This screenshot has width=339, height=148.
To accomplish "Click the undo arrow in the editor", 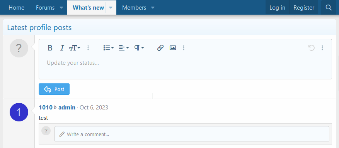I will pos(311,48).
